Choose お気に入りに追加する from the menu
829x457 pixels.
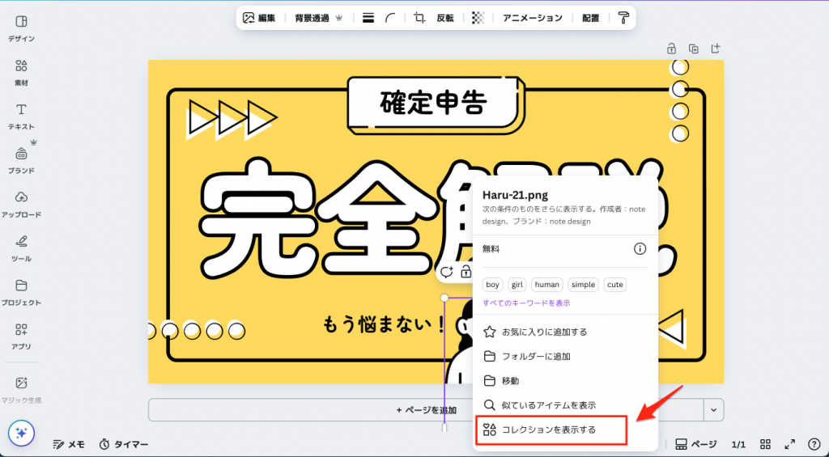coord(544,332)
